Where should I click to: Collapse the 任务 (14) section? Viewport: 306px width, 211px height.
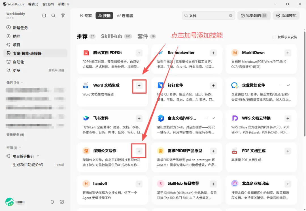[22, 83]
